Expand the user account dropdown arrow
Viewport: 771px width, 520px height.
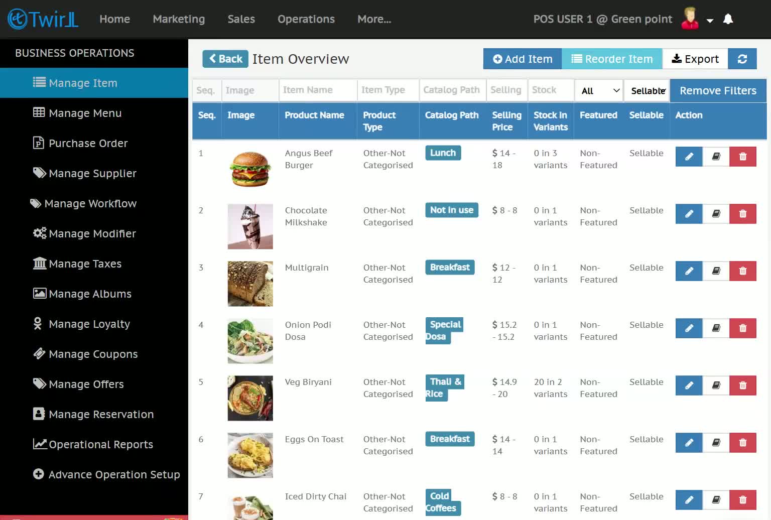710,21
